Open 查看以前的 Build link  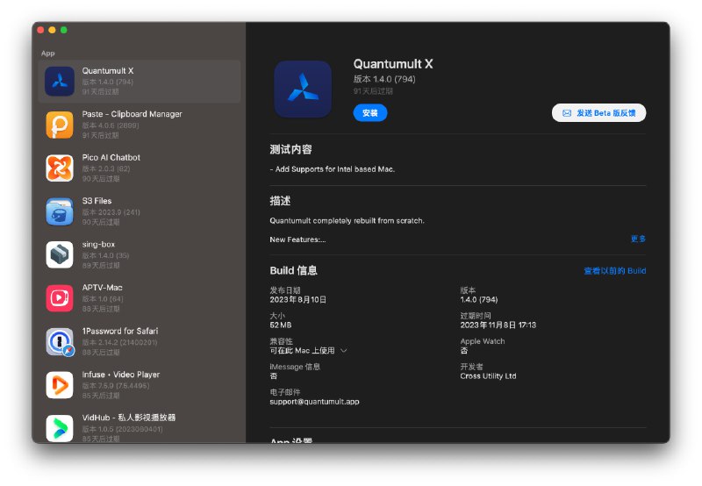tap(615, 271)
